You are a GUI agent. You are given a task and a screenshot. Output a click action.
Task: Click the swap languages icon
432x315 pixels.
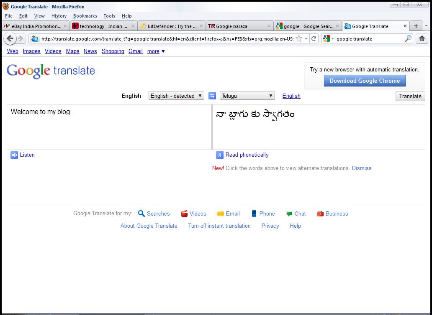point(212,96)
